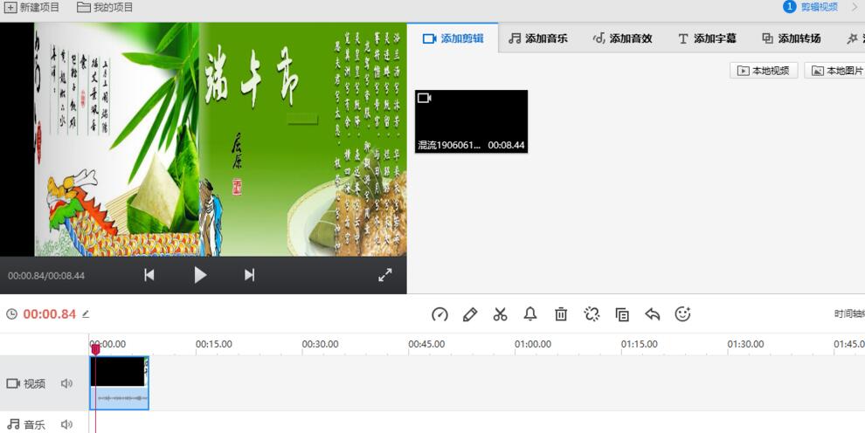
Task: Select the scissors split tool
Action: pos(501,314)
